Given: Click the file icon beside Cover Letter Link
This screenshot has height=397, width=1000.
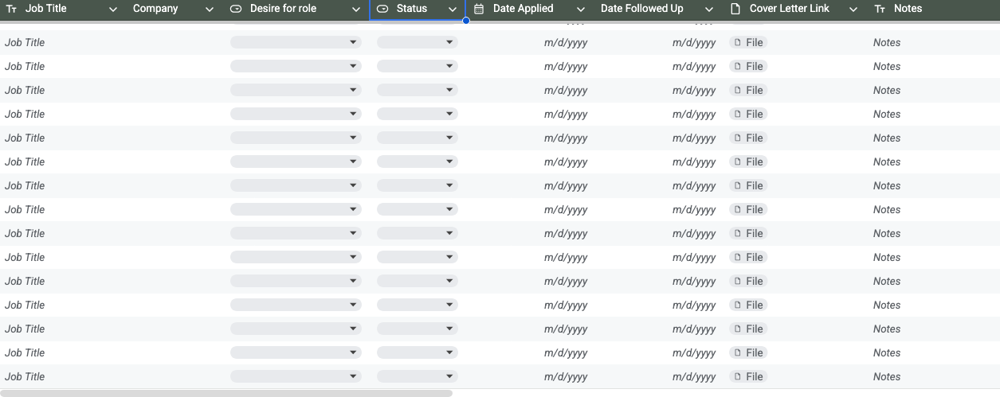Looking at the screenshot, I should click(x=735, y=9).
